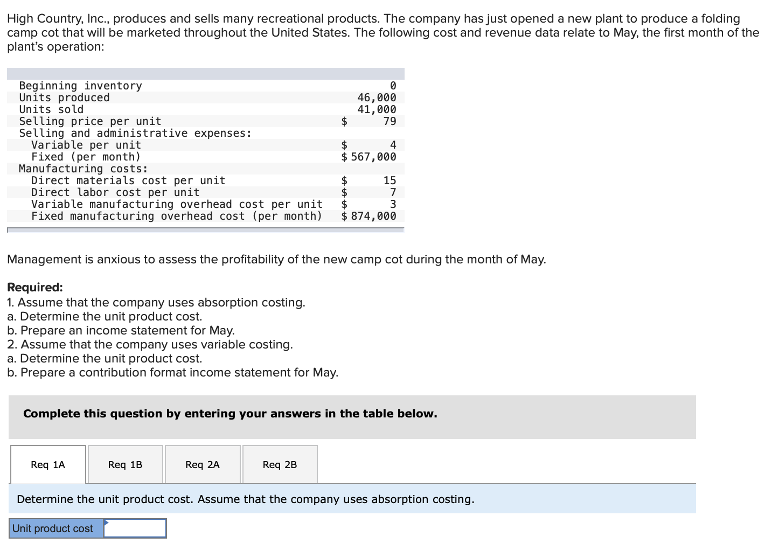Click 'Fixed (per month)' expense label
Image resolution: width=772 pixels, height=544 pixels.
coord(86,157)
